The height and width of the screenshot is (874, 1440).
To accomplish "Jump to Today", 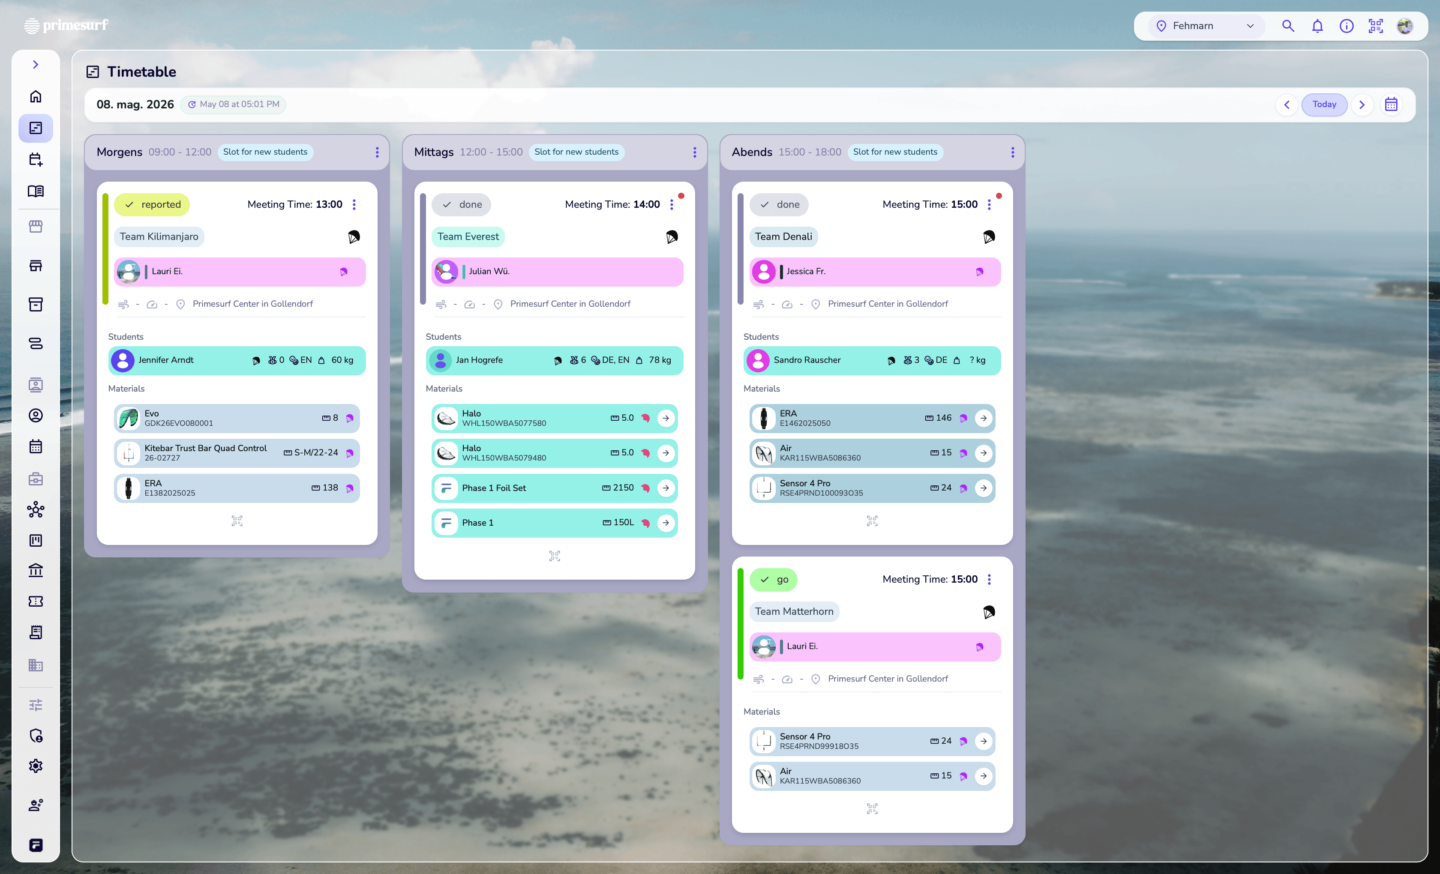I will 1324,105.
